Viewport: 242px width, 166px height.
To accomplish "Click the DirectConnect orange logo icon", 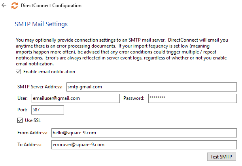I will click(15, 6).
